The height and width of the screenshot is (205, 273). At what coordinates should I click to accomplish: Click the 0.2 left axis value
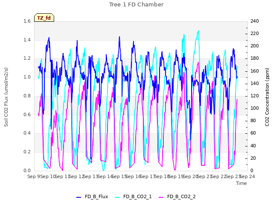click(x=27, y=152)
